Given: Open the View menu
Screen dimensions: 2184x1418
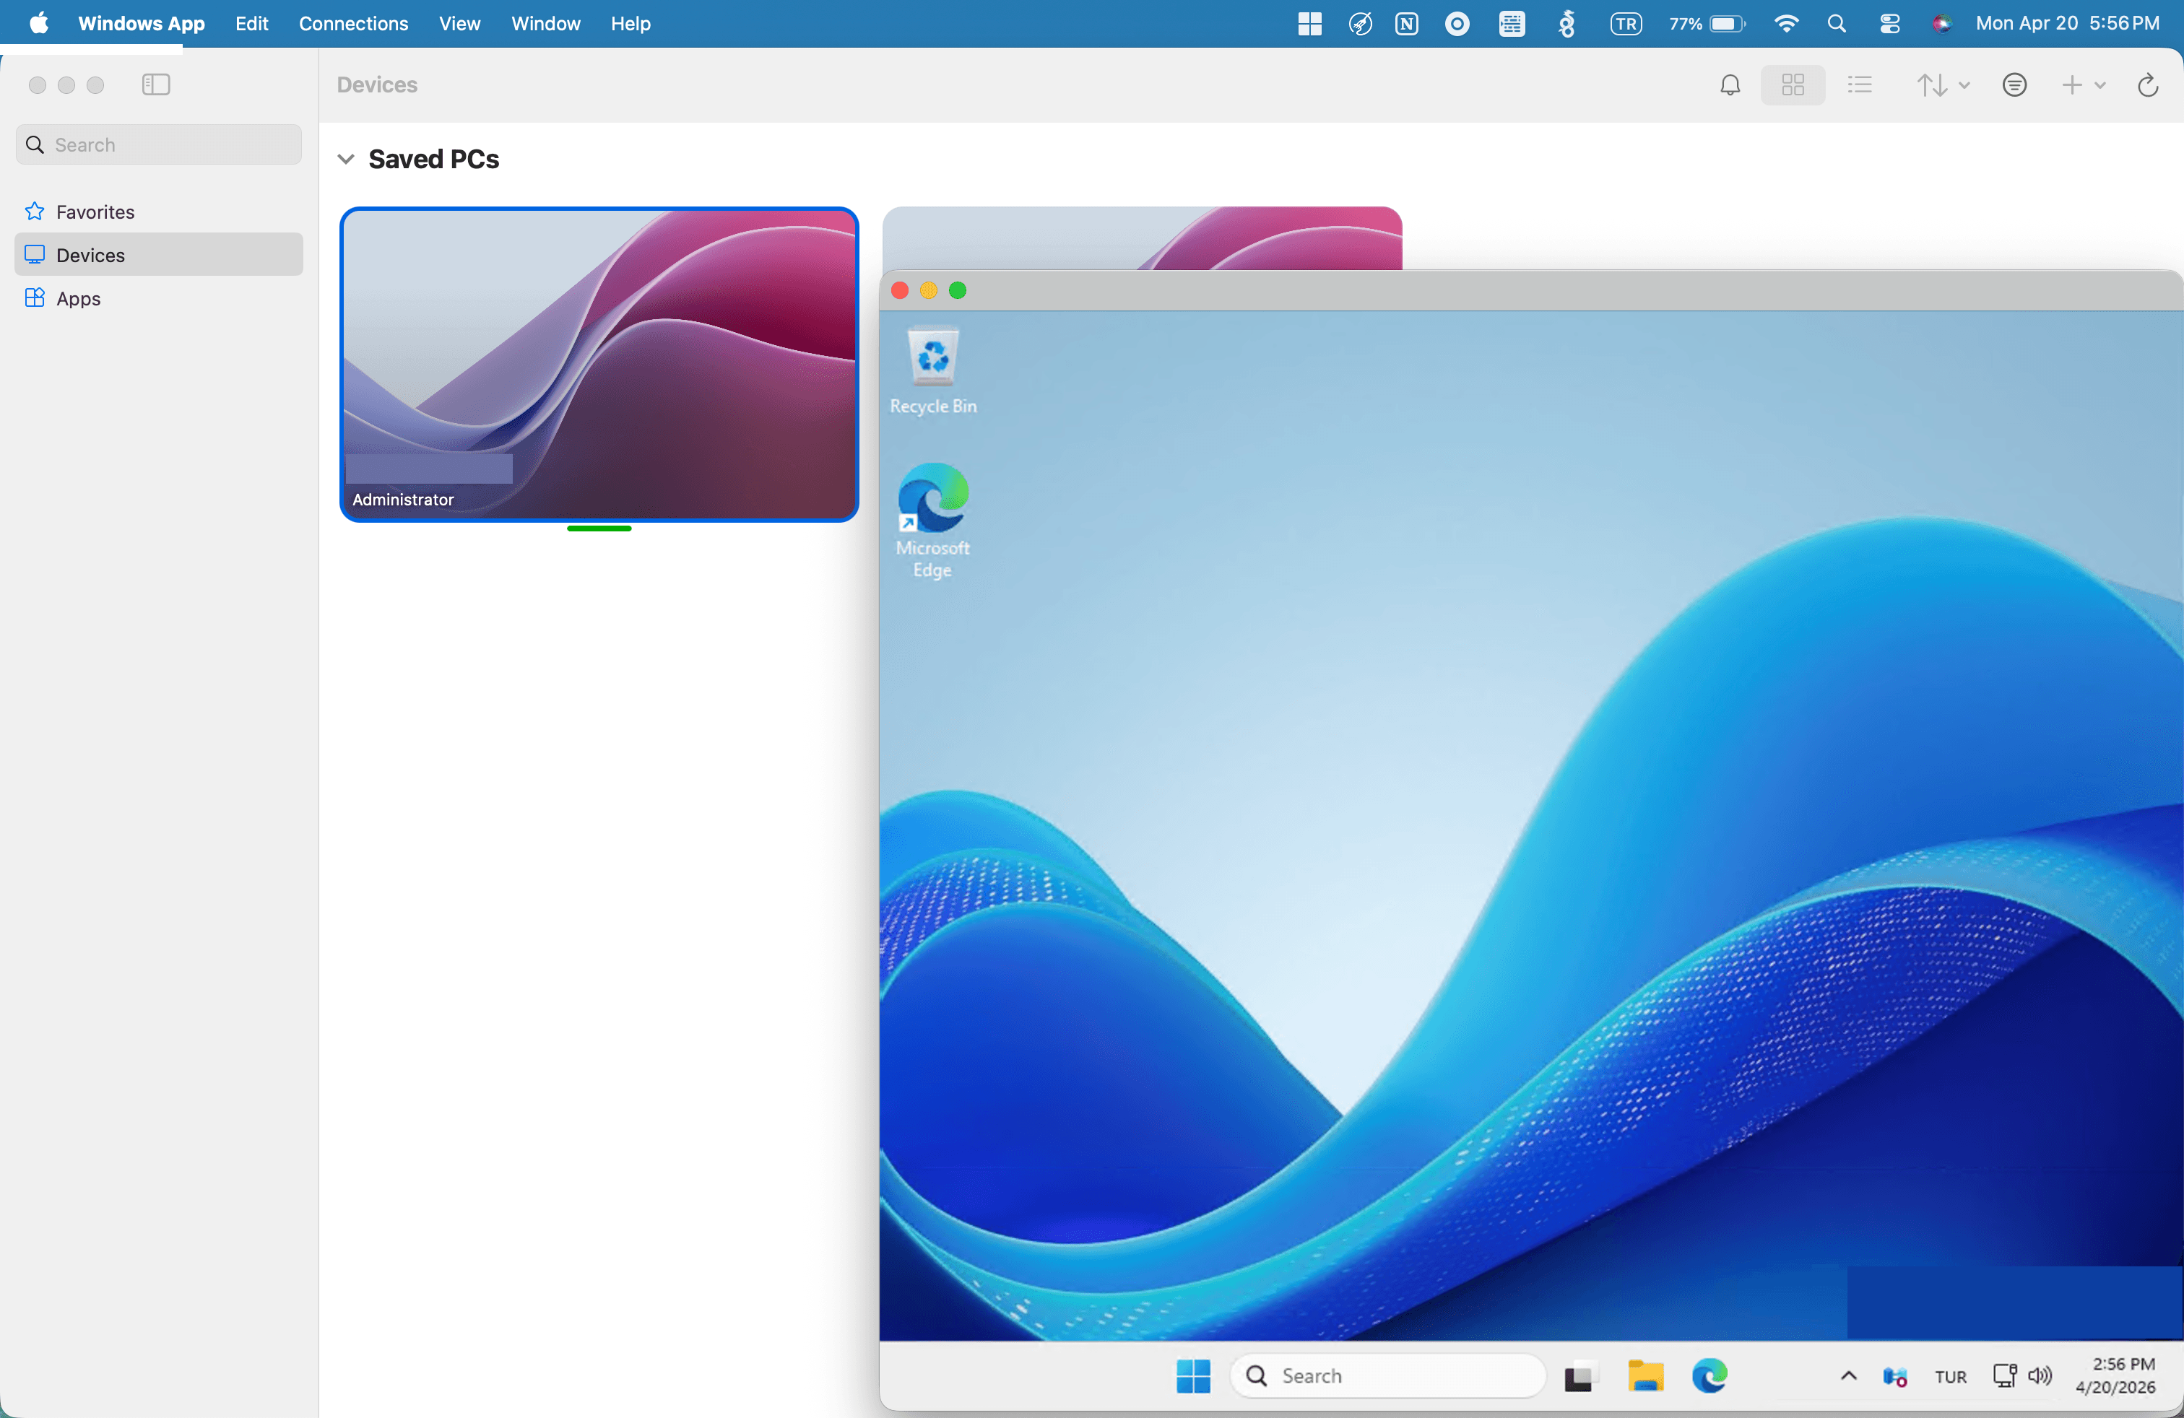Looking at the screenshot, I should tap(459, 24).
